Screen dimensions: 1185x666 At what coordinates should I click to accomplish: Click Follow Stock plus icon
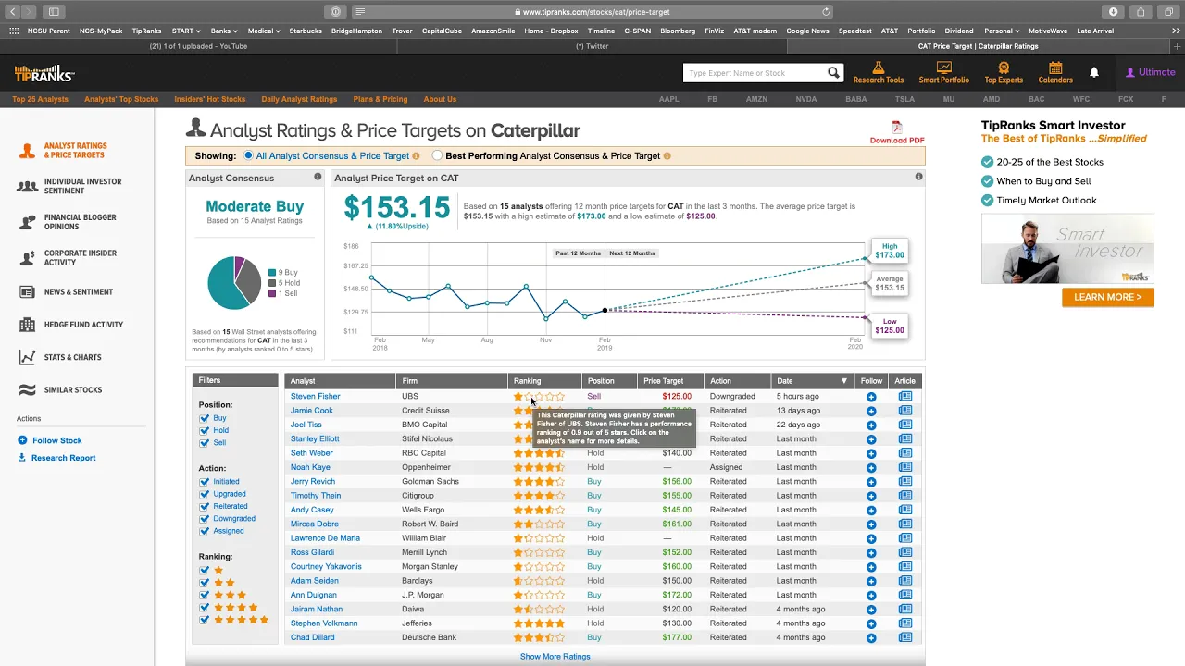point(22,440)
